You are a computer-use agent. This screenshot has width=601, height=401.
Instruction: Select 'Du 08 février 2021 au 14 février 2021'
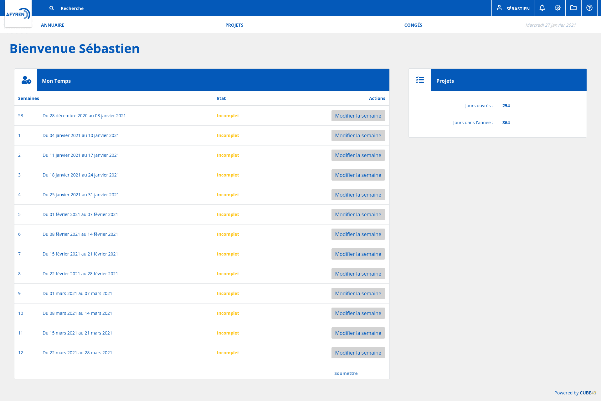(x=80, y=234)
